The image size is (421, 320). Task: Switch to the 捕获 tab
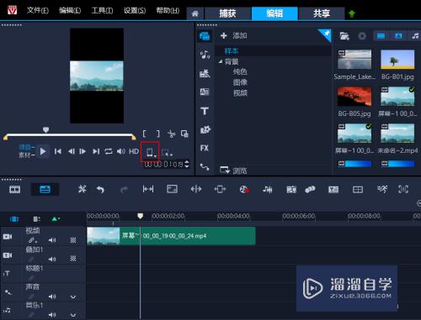coord(227,13)
